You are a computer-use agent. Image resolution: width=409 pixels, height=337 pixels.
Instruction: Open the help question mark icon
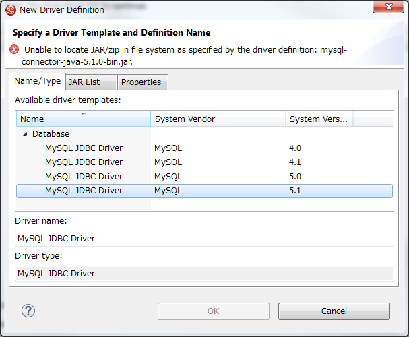28,311
